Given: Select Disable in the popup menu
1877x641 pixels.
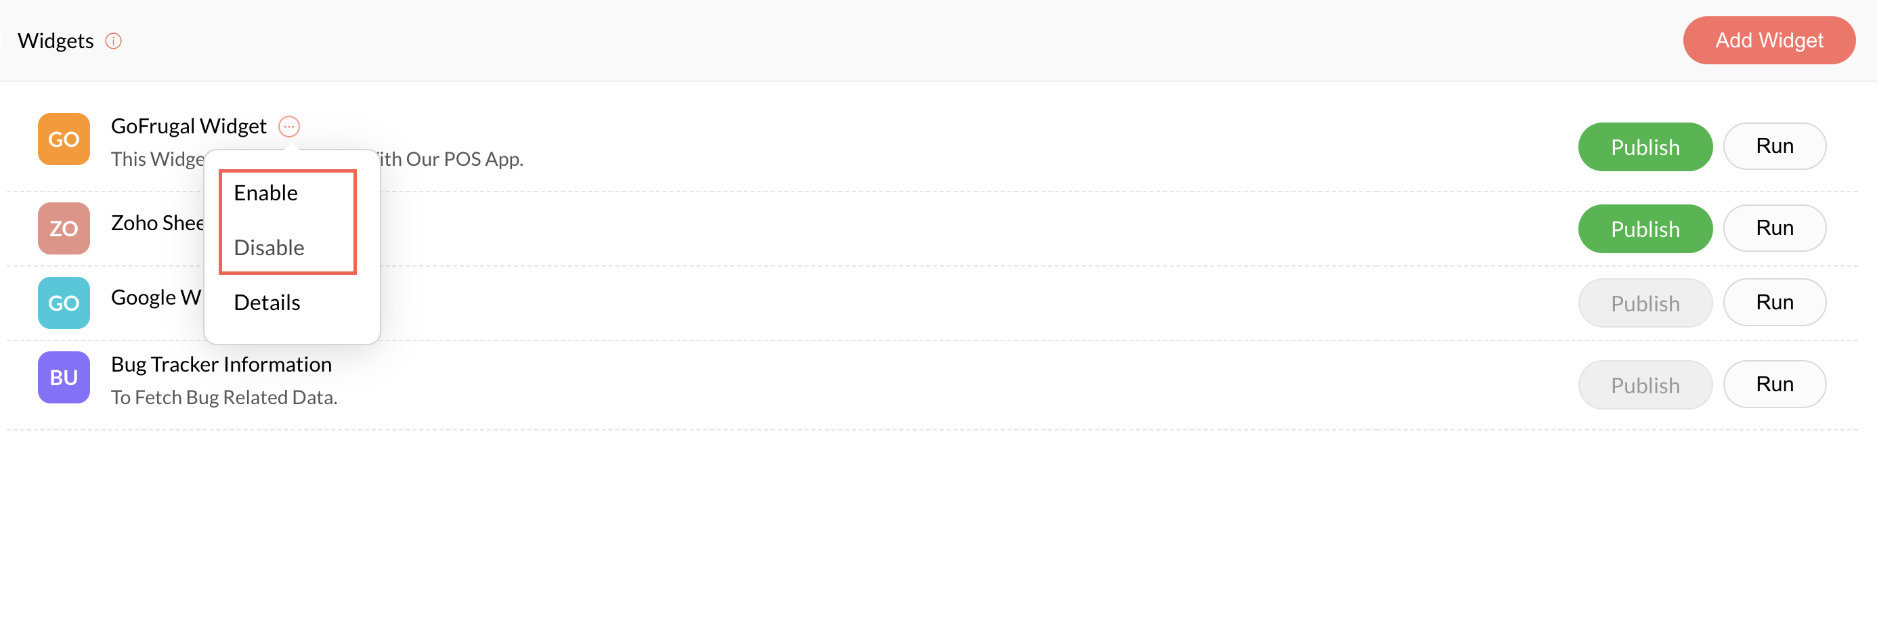Looking at the screenshot, I should 269,248.
